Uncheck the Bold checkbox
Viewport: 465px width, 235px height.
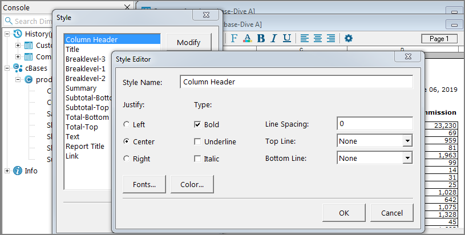197,124
